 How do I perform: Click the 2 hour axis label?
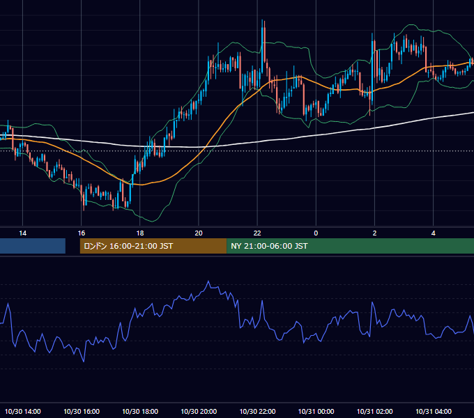coord(374,233)
